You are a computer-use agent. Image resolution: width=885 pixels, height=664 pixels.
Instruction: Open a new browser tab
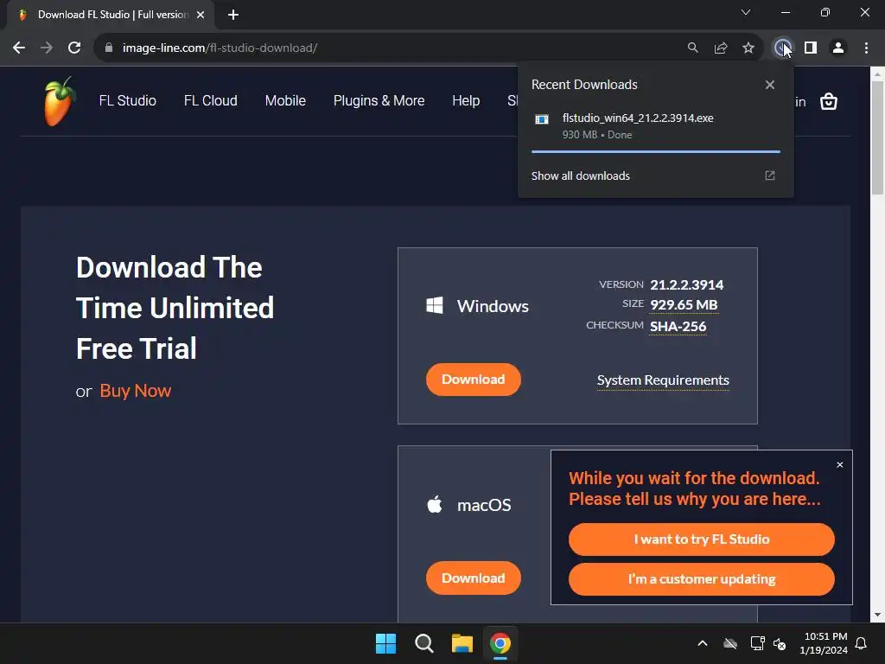tap(233, 15)
